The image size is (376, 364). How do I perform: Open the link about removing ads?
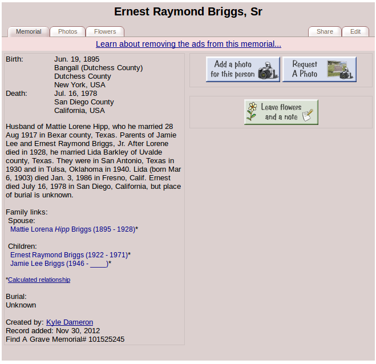188,44
